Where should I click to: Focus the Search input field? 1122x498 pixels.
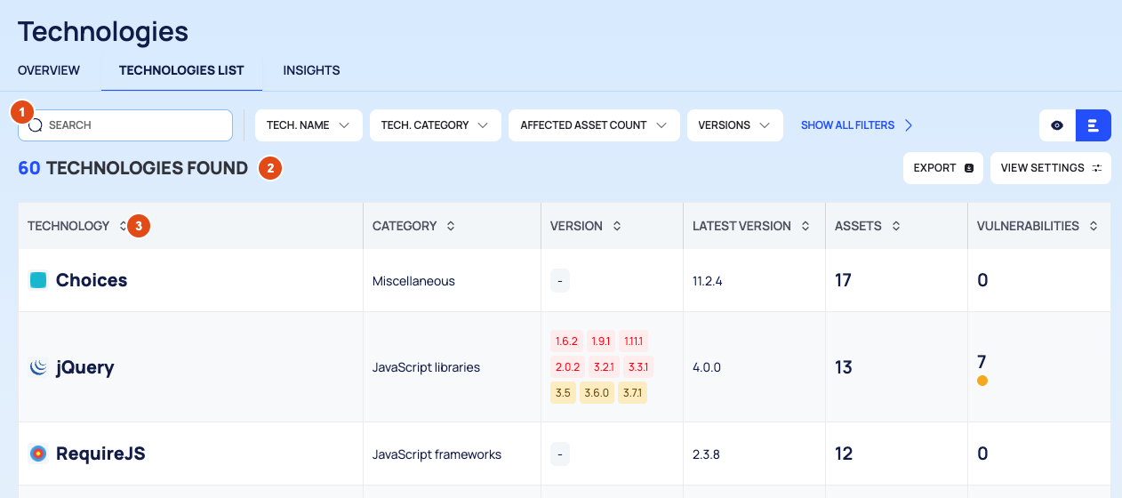[x=125, y=125]
